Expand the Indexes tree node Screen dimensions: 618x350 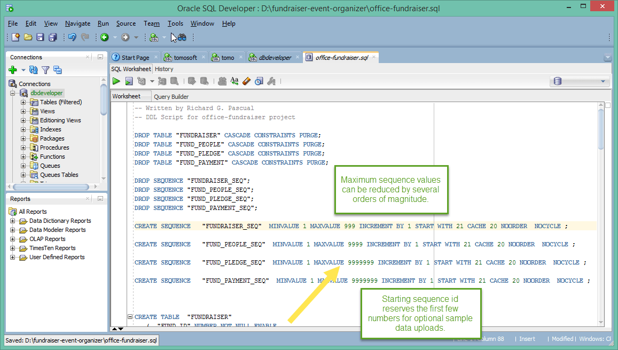point(24,129)
